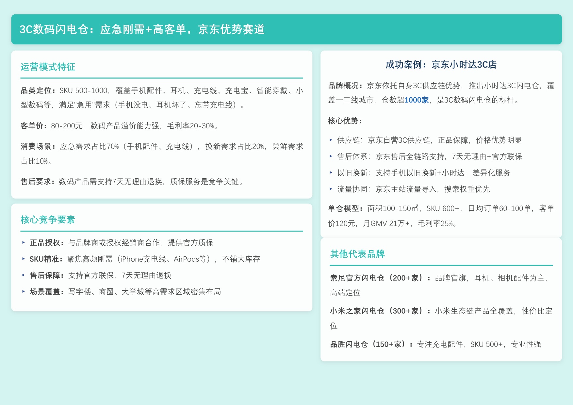Click the '客单价：' label

point(35,126)
